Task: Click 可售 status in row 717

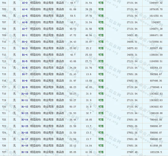Action: click(x=101, y=87)
